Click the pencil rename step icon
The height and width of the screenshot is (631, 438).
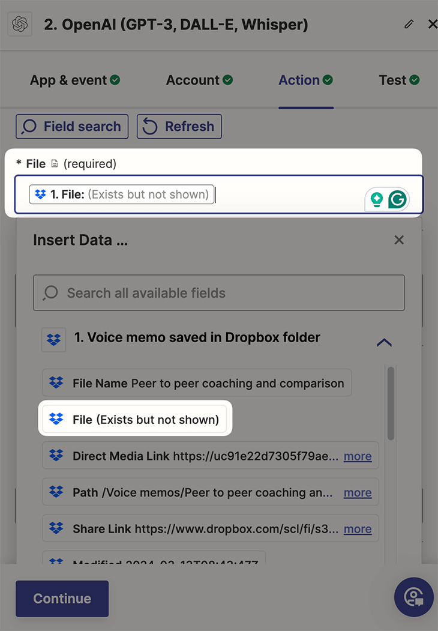409,24
